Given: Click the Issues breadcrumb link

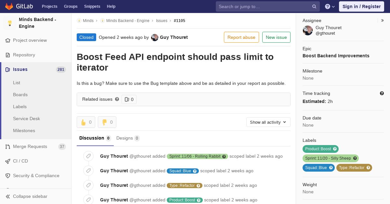Looking at the screenshot, I should point(162,21).
